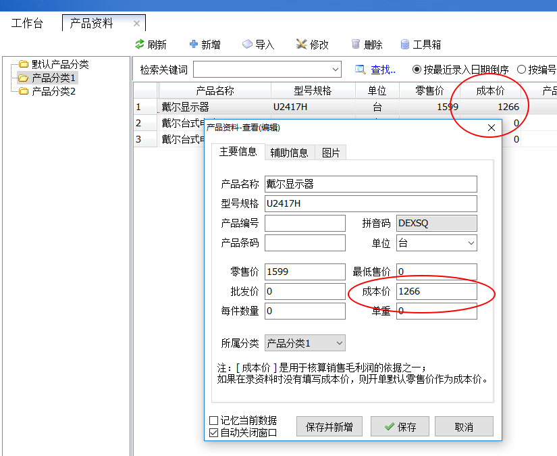The image size is (557, 456).
Task: Click the 型号规格 input field
Action: click(x=371, y=203)
